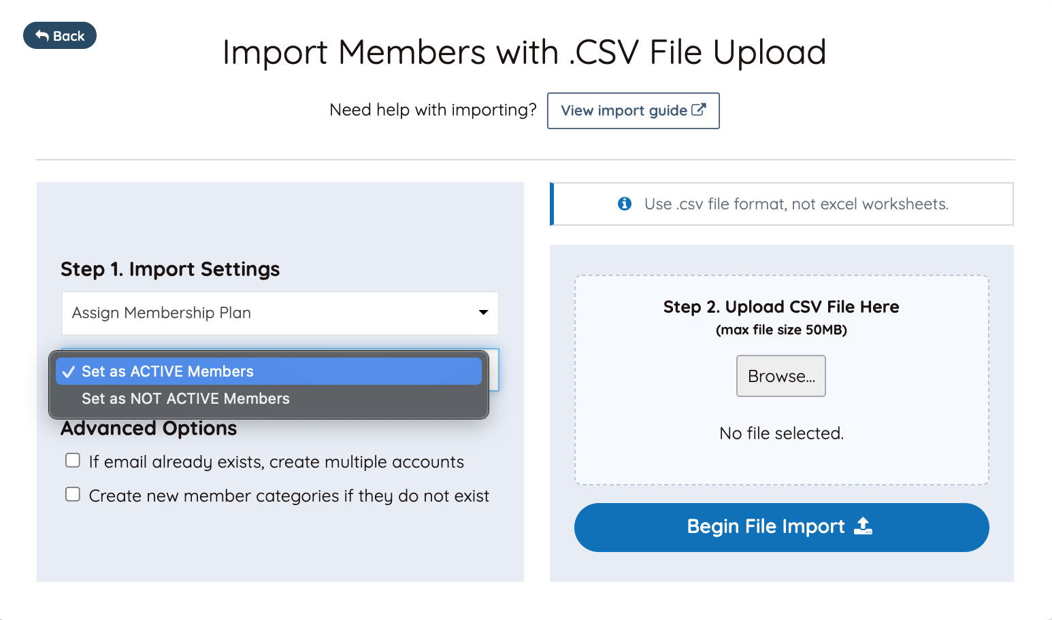
Task: Click Browse to choose a CSV file
Action: [x=780, y=376]
